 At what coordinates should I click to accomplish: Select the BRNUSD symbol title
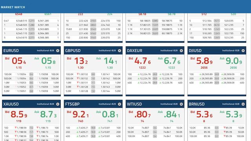point(196,104)
